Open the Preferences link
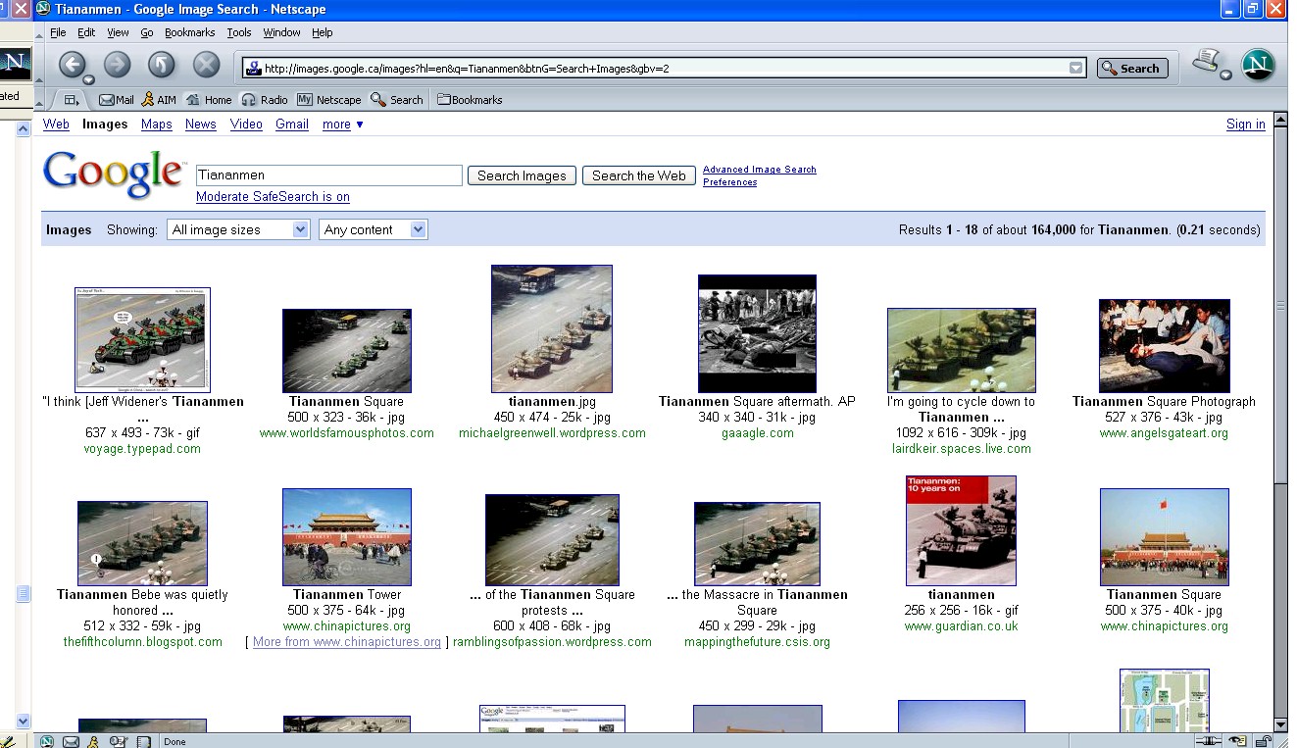The height and width of the screenshot is (748, 1297). pyautogui.click(x=730, y=182)
